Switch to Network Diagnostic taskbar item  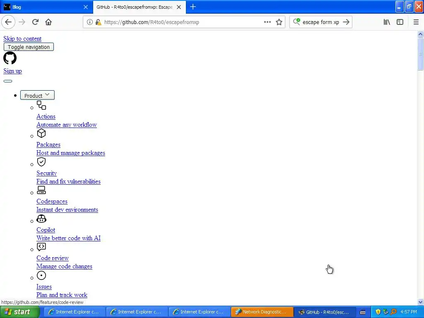pos(261,312)
